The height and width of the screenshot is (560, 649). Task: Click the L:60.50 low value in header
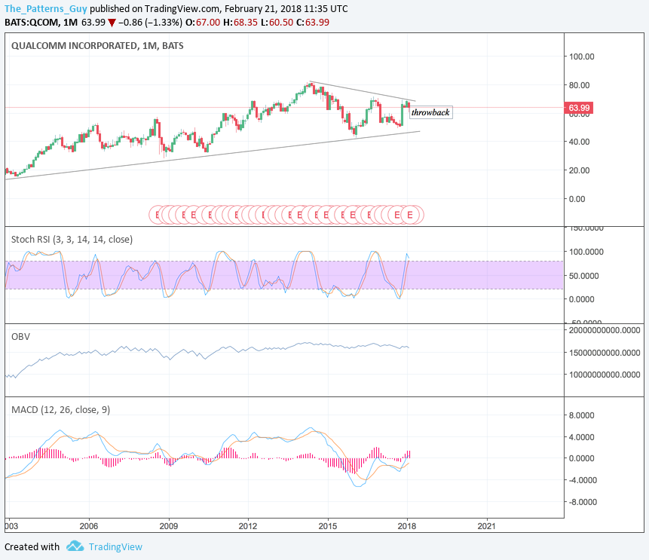(x=277, y=23)
